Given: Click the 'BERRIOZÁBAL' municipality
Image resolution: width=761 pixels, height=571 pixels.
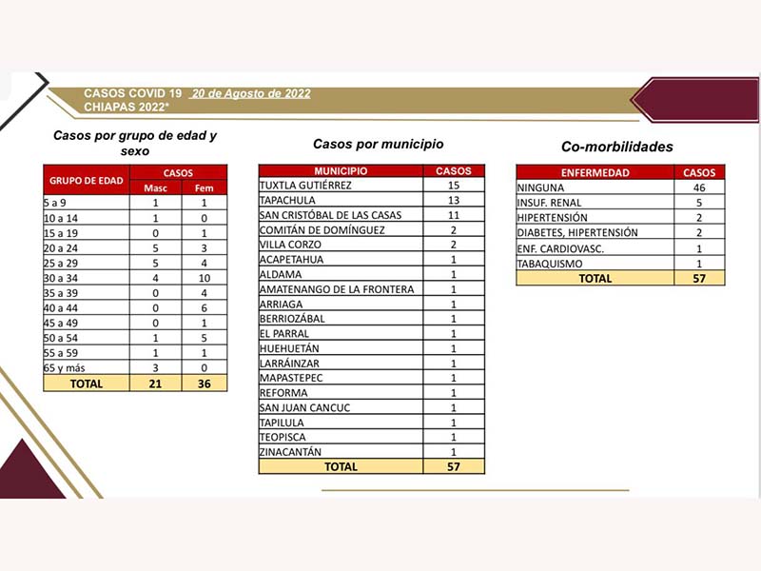Looking at the screenshot, I should point(292,319).
